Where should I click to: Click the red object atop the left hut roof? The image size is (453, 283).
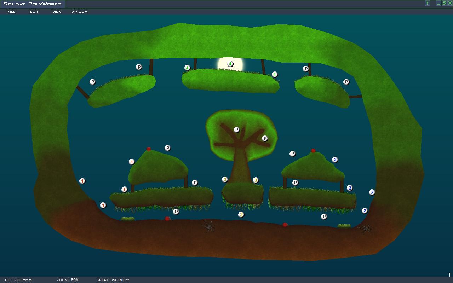pos(149,149)
